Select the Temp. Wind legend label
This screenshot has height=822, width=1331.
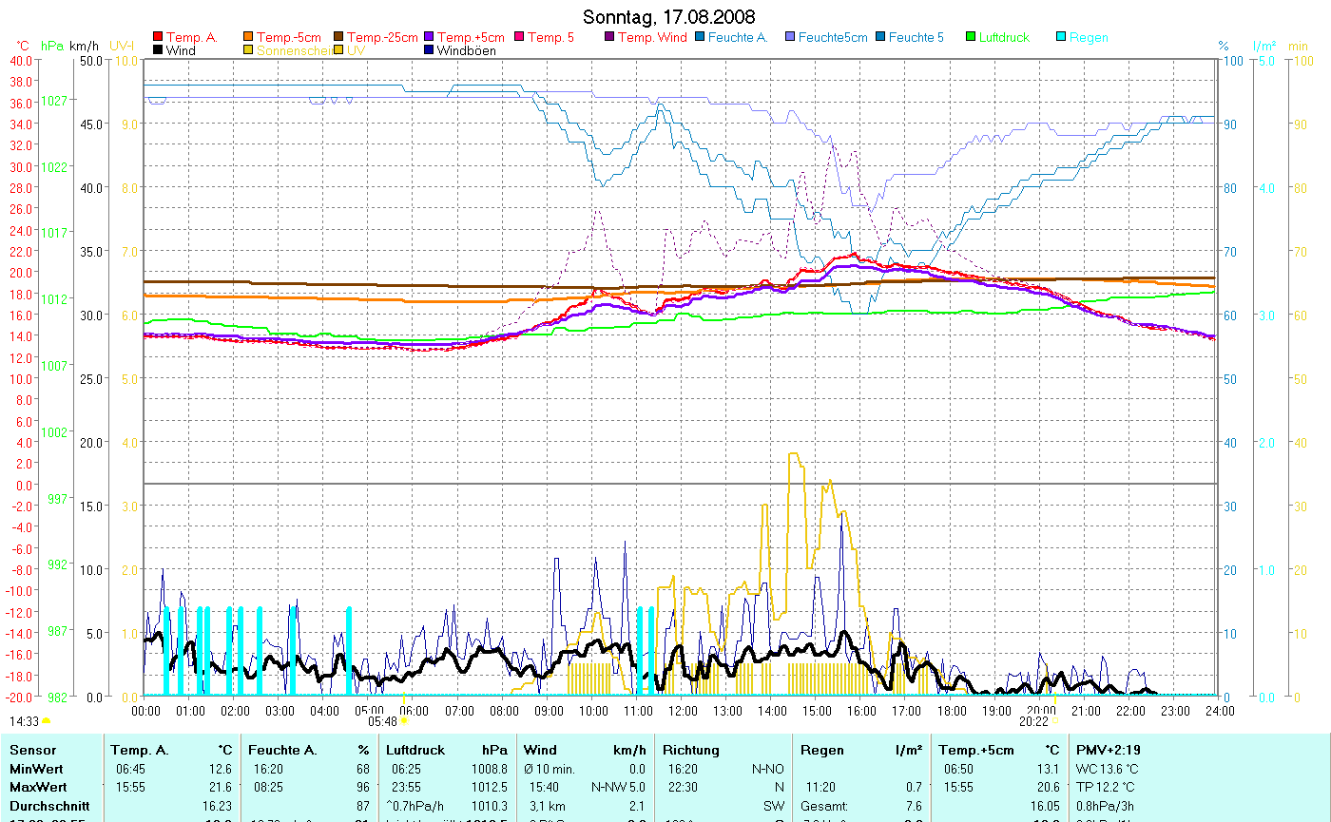point(651,38)
